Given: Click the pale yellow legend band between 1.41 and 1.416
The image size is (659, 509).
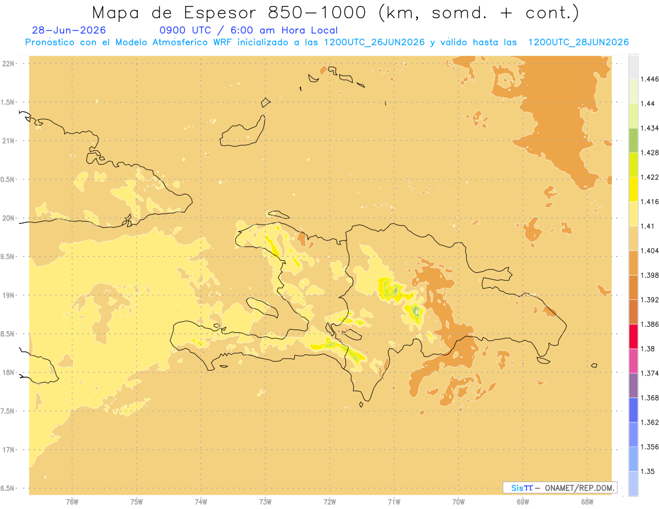Looking at the screenshot, I should point(633,214).
